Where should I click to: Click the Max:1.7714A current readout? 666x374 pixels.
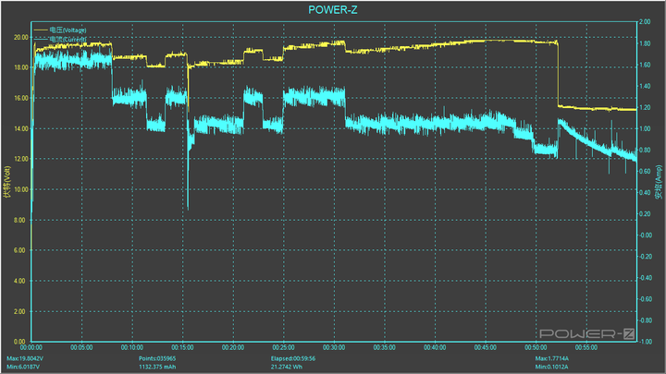pos(551,358)
